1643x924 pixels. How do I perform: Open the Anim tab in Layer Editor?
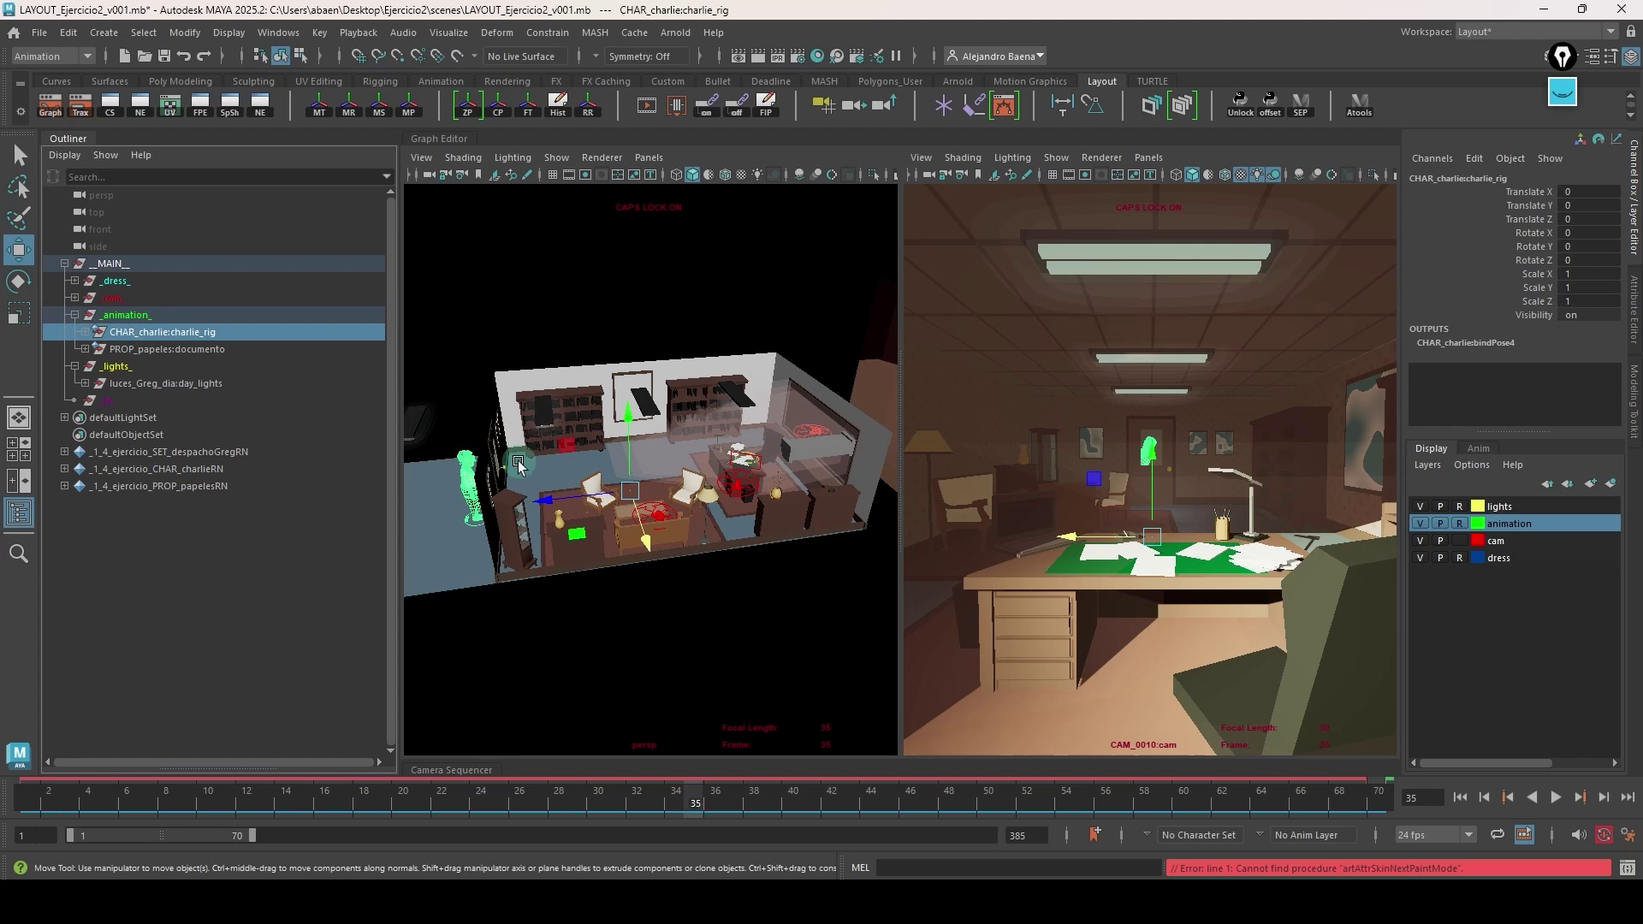[x=1478, y=448]
